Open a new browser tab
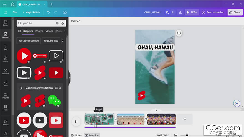244x137 pixels. pyautogui.click(x=51, y=4)
